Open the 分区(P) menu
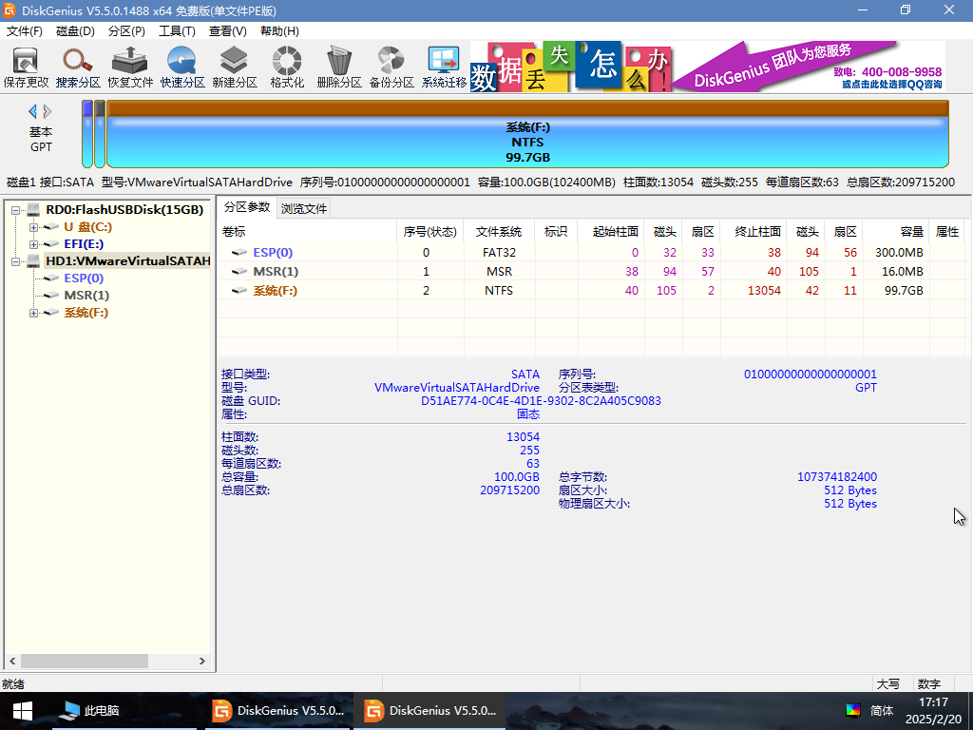Viewport: 973px width, 730px height. (126, 31)
